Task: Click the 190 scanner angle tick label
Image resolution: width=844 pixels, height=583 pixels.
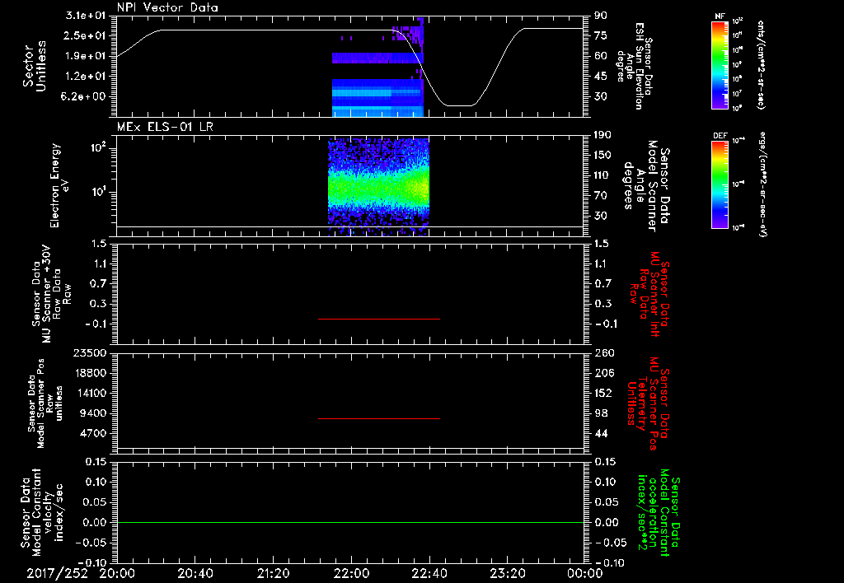Action: 603,135
